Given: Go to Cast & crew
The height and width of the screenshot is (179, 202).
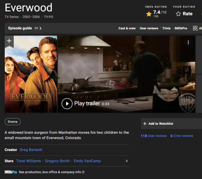Looking at the screenshot, I should tap(127, 28).
